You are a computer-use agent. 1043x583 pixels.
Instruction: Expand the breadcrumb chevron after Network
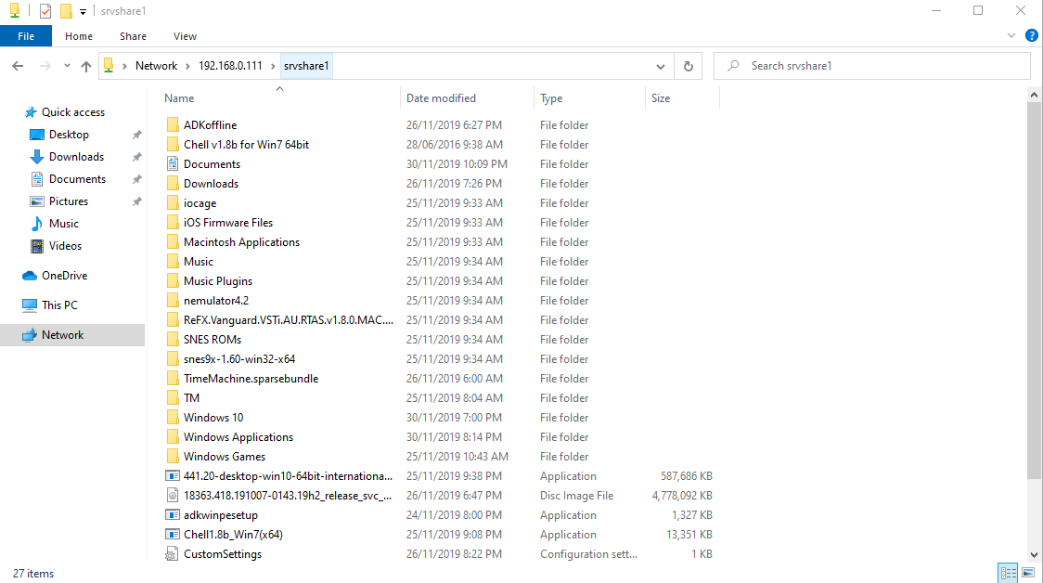pos(187,66)
